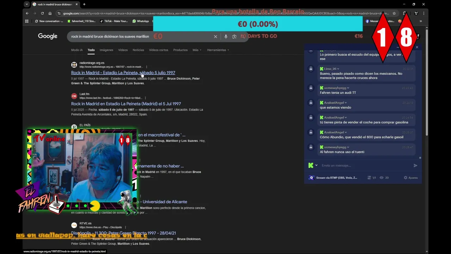
Task: Click the viewer count eye icon
Action: (x=381, y=178)
